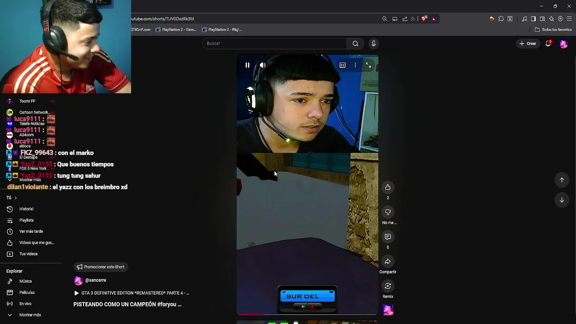Like the Short with thumbs-up icon
Image resolution: width=576 pixels, height=324 pixels.
387,187
